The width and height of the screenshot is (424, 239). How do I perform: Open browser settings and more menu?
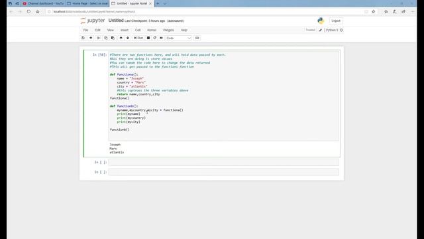pos(412,12)
